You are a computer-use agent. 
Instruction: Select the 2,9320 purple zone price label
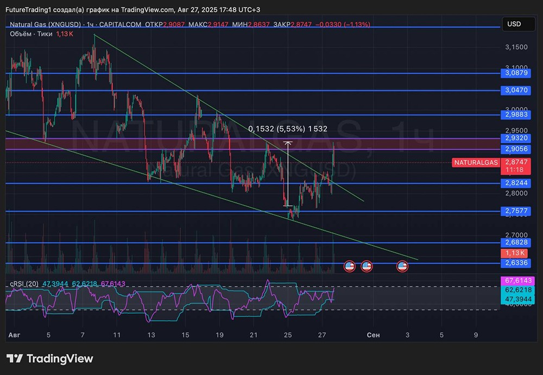[x=516, y=138]
